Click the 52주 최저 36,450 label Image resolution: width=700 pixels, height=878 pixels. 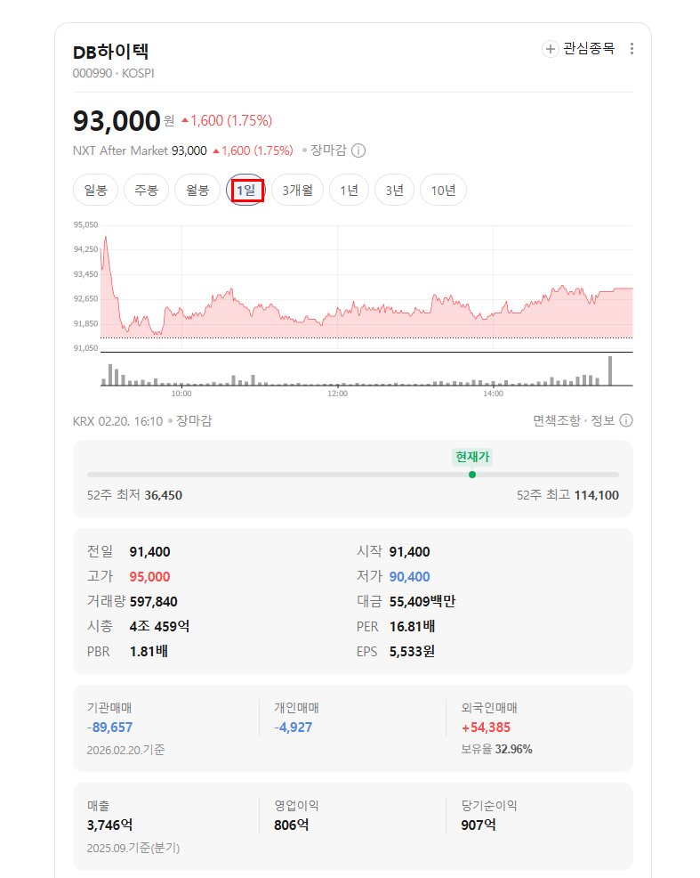click(x=134, y=495)
